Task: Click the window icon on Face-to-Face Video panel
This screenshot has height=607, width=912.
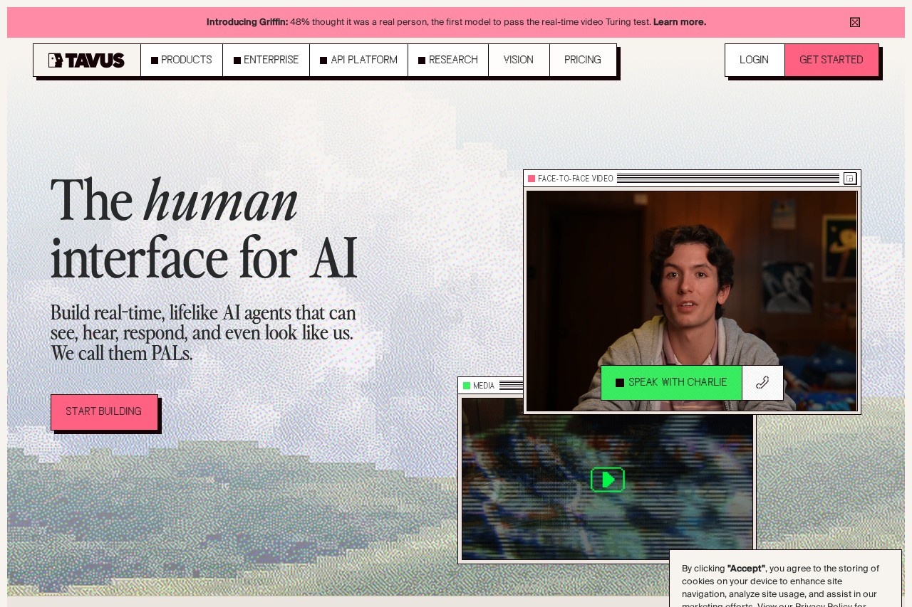Action: click(x=850, y=179)
